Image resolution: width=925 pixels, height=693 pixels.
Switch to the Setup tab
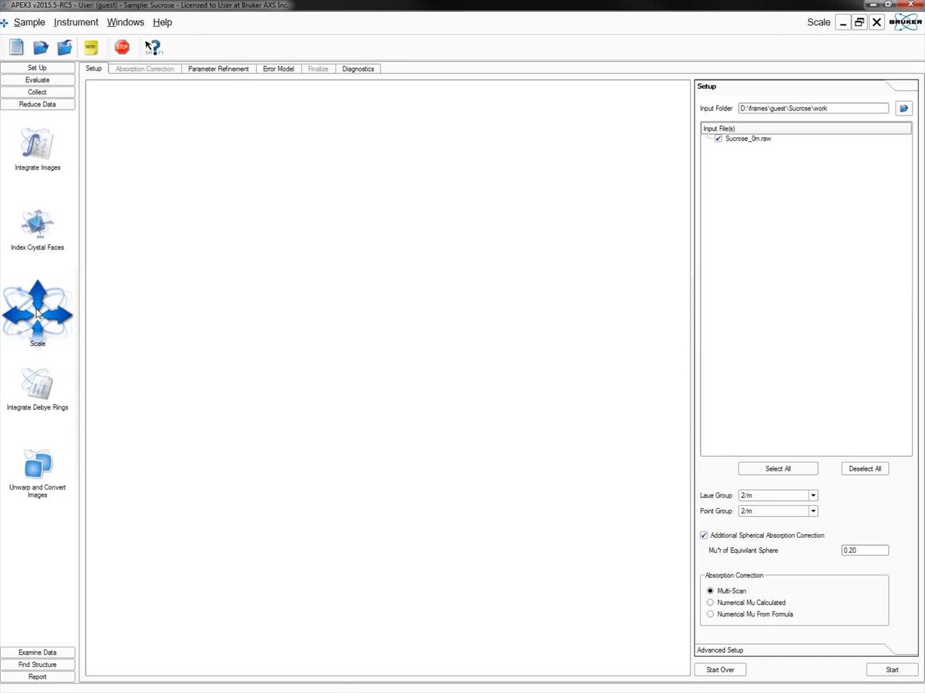94,69
